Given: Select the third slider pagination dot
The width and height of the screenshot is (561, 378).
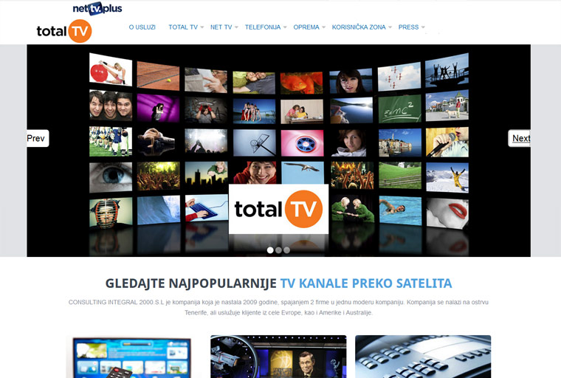Looking at the screenshot, I should (286, 250).
